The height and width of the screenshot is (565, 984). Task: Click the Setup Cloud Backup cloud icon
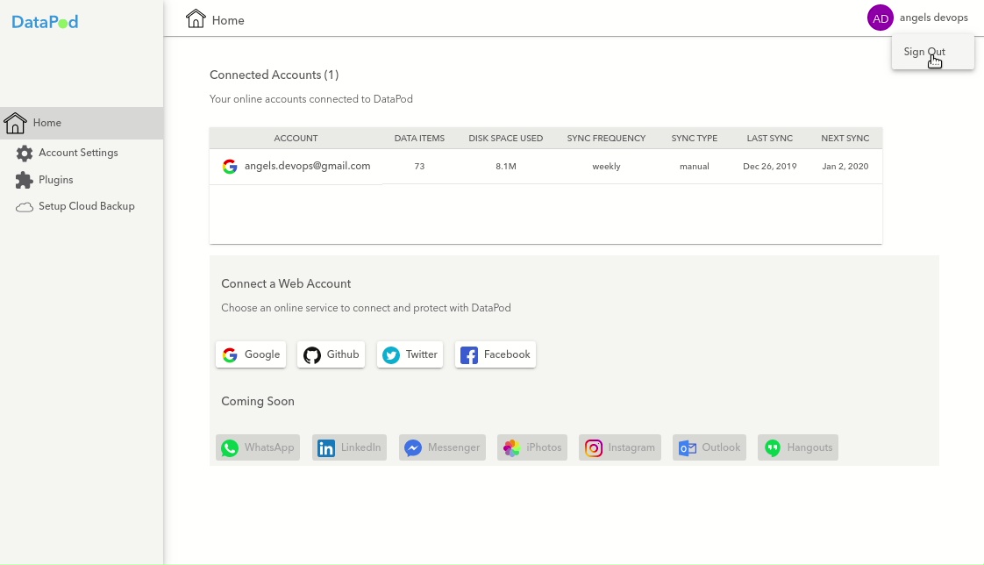click(25, 207)
